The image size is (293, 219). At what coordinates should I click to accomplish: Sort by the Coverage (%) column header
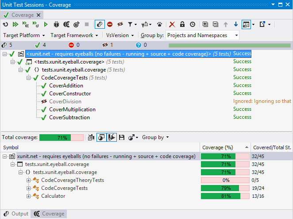225,147
